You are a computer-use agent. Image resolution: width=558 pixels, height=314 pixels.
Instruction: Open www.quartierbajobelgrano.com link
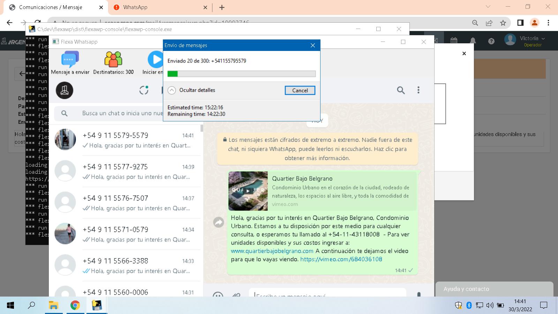tap(272, 251)
